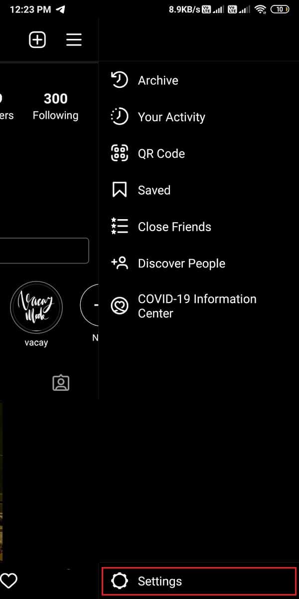The width and height of the screenshot is (299, 599).
Task: Tap the Edit Profile outlined button
Action: point(44,251)
